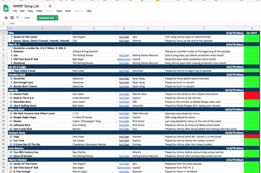Star the WKRP Song List document
Image resolution: width=261 pixels, height=173 pixels.
coord(45,6)
